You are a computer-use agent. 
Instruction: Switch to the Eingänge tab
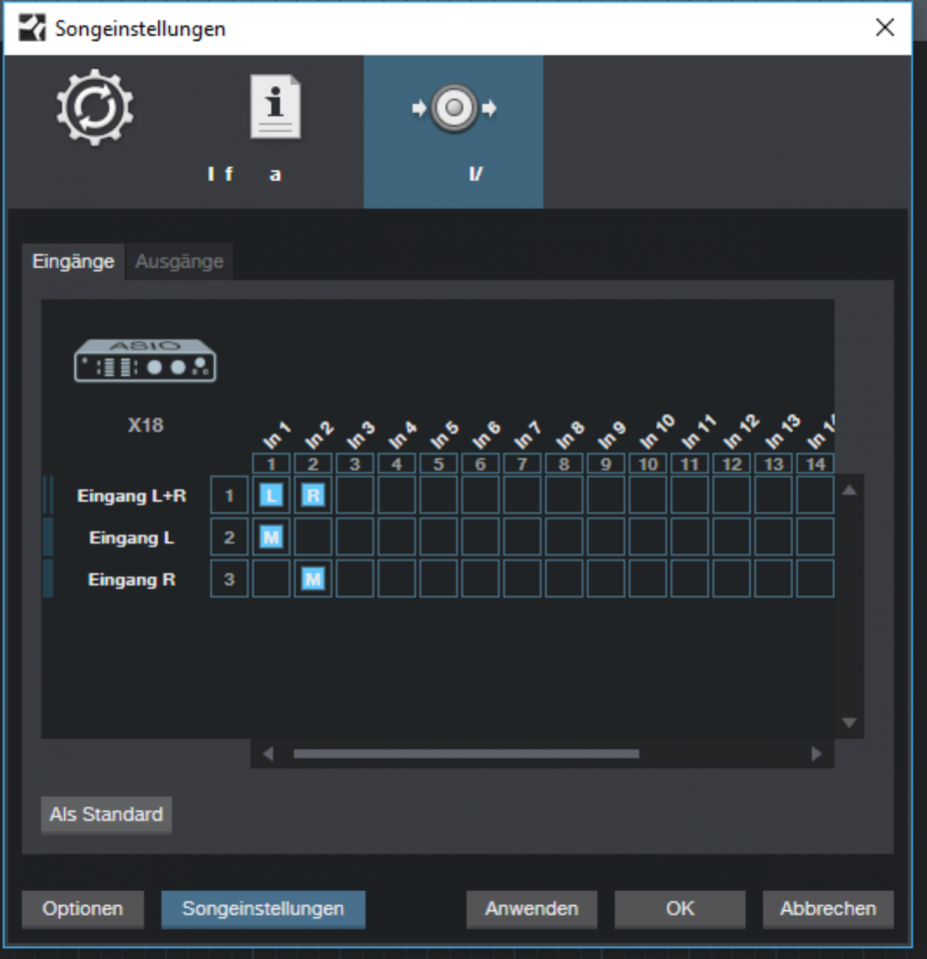click(73, 262)
